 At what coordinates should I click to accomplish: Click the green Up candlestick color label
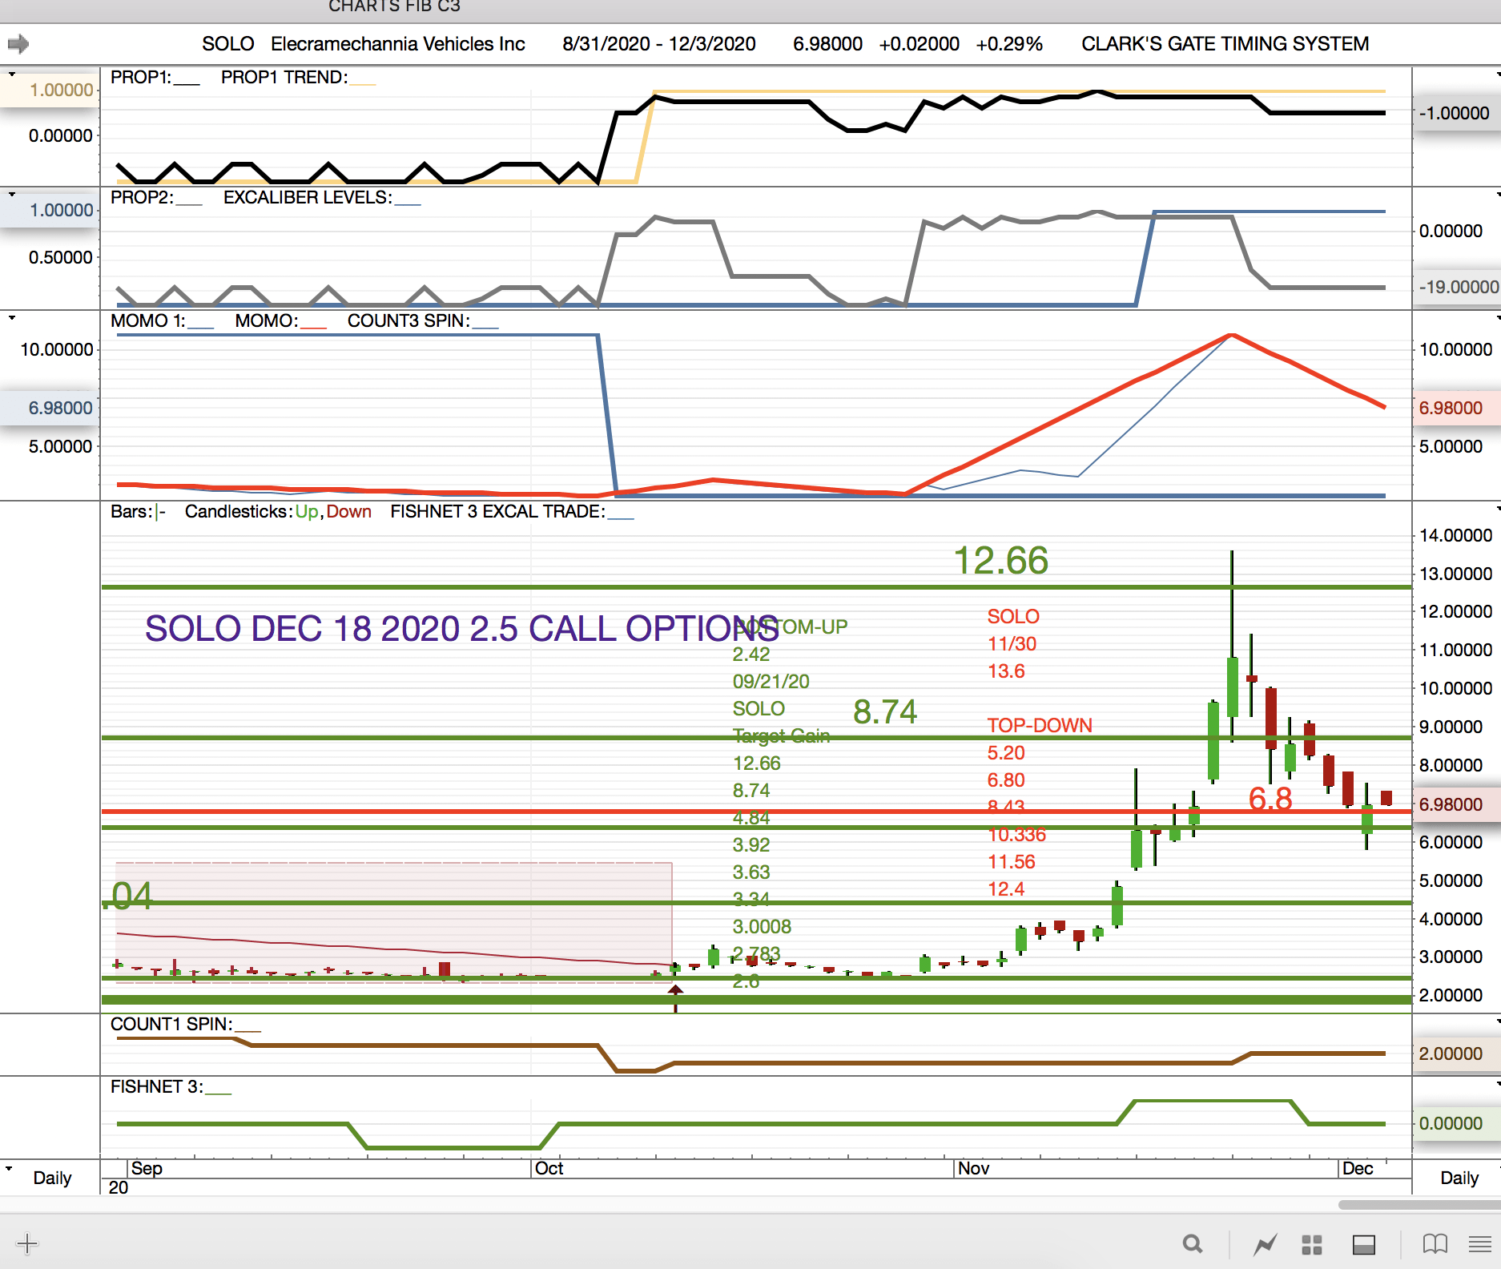pos(307,511)
